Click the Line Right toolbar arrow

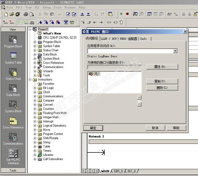point(101,22)
